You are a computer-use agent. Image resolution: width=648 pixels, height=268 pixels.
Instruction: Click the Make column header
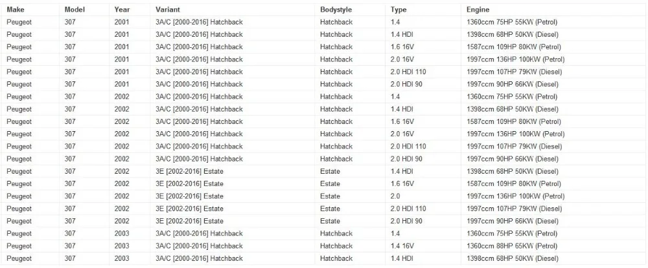(x=15, y=10)
